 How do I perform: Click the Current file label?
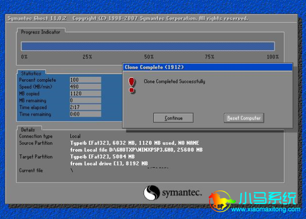click(x=31, y=170)
